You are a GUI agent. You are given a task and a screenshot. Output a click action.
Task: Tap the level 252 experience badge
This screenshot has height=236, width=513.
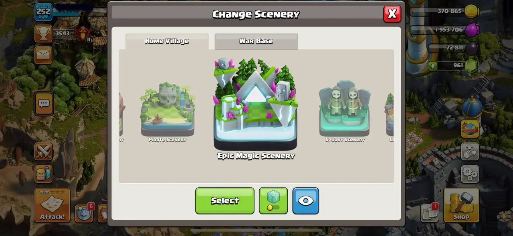pyautogui.click(x=43, y=12)
